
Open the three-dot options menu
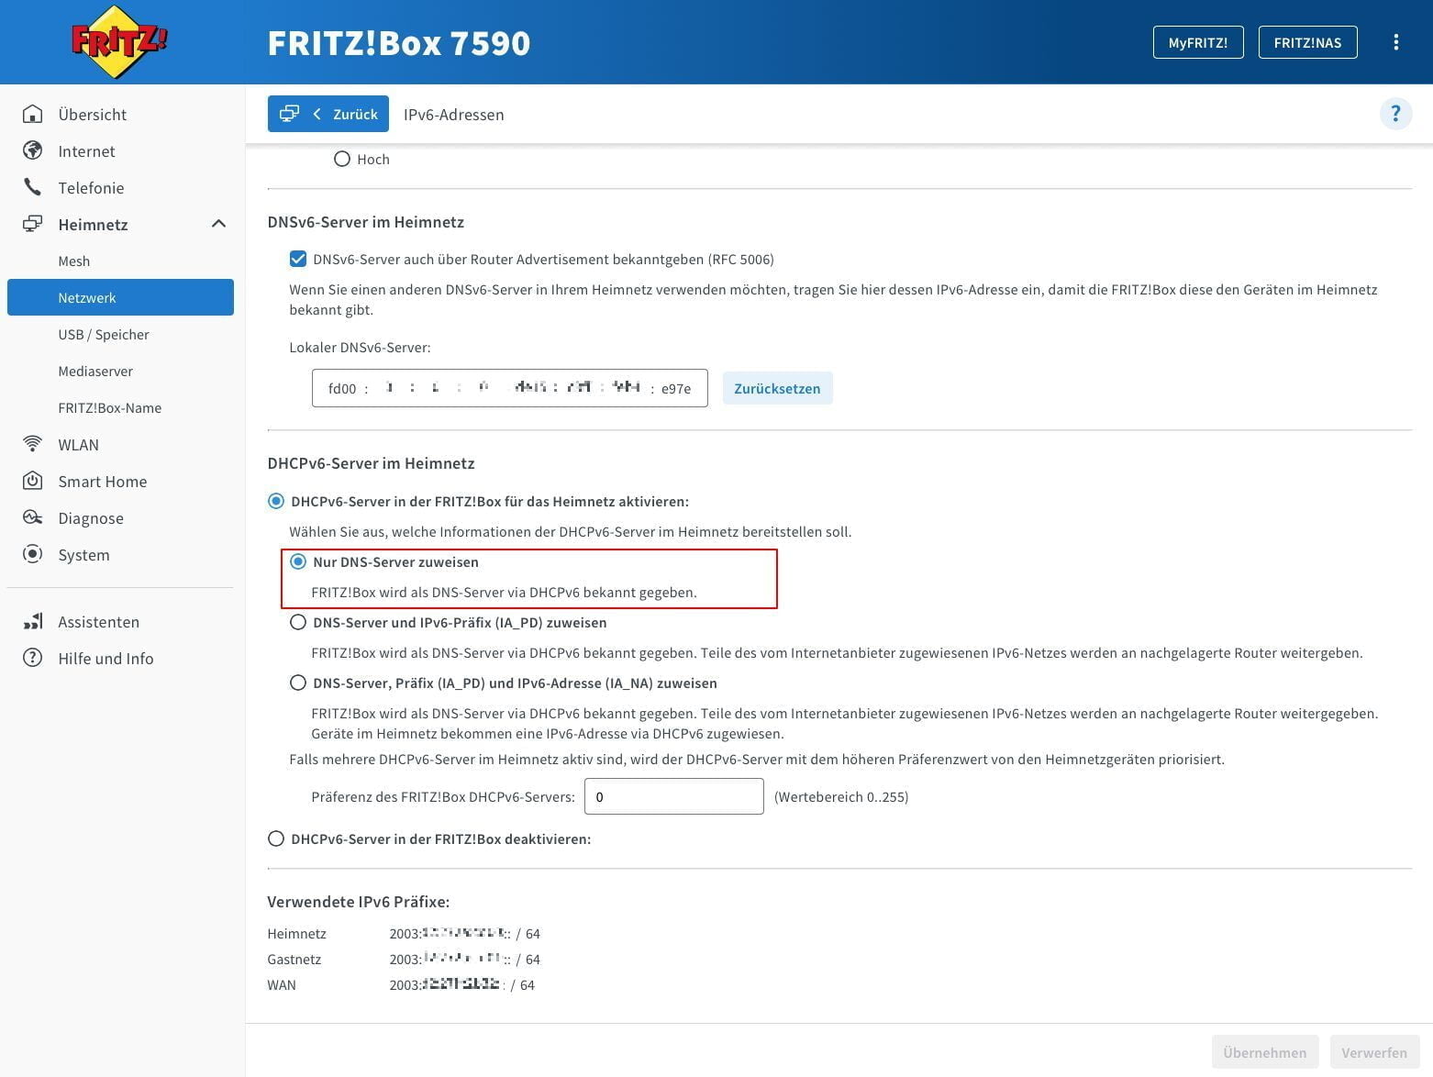point(1395,42)
